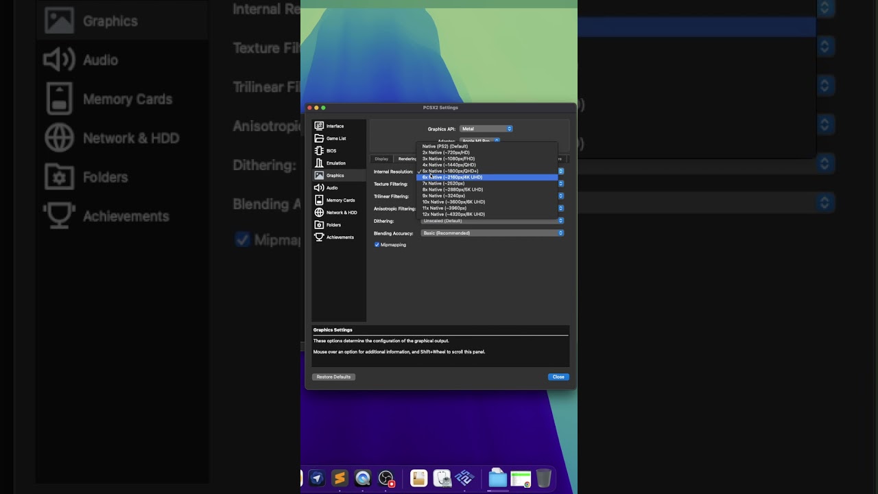
Task: Open OBS Studio from the dock
Action: [x=386, y=478]
